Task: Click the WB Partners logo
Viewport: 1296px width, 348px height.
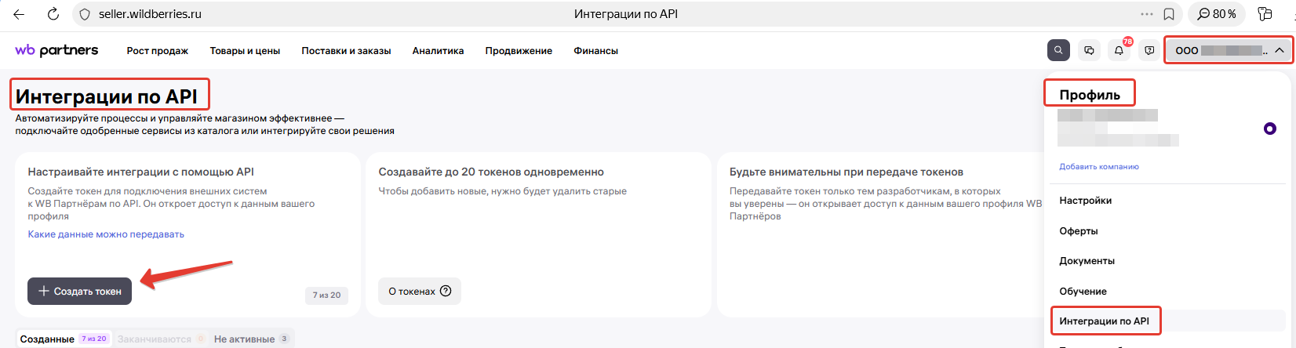Action: [56, 50]
